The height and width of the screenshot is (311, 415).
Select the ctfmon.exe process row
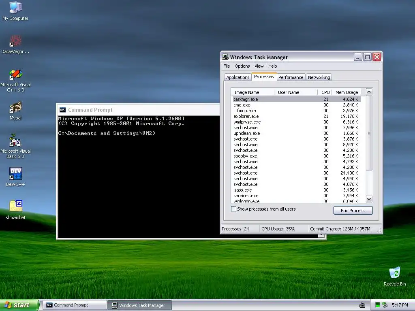tap(296, 111)
